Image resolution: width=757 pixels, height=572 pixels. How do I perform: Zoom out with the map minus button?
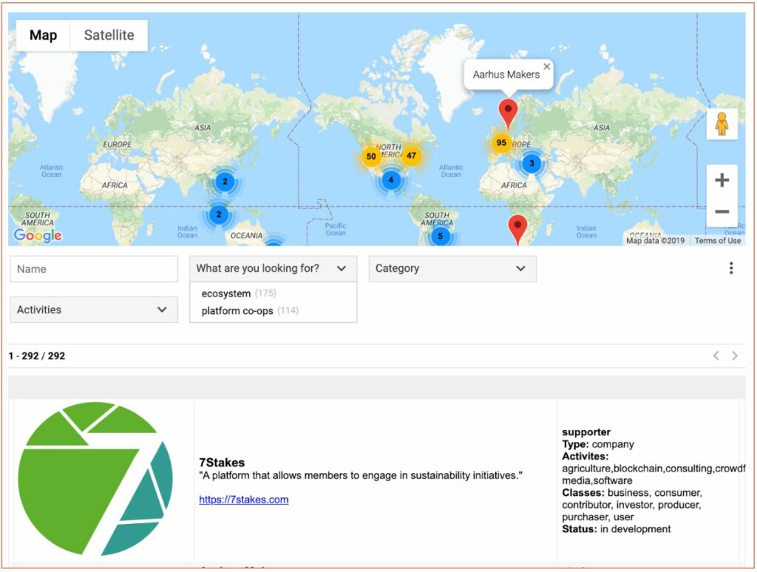pos(722,212)
